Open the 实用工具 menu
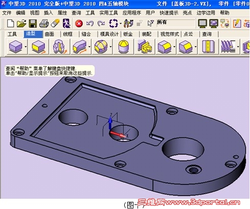 (108, 13)
